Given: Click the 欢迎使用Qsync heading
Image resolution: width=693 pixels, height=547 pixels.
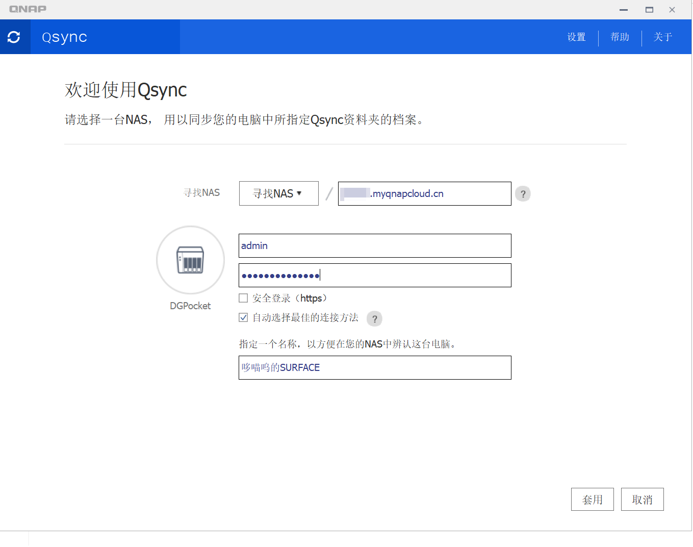Looking at the screenshot, I should pyautogui.click(x=125, y=90).
